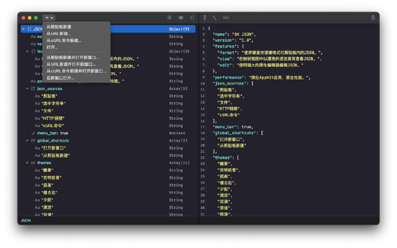397x248 pixels.
Task: Select the "德古拉" theme row
Action: tap(108, 192)
